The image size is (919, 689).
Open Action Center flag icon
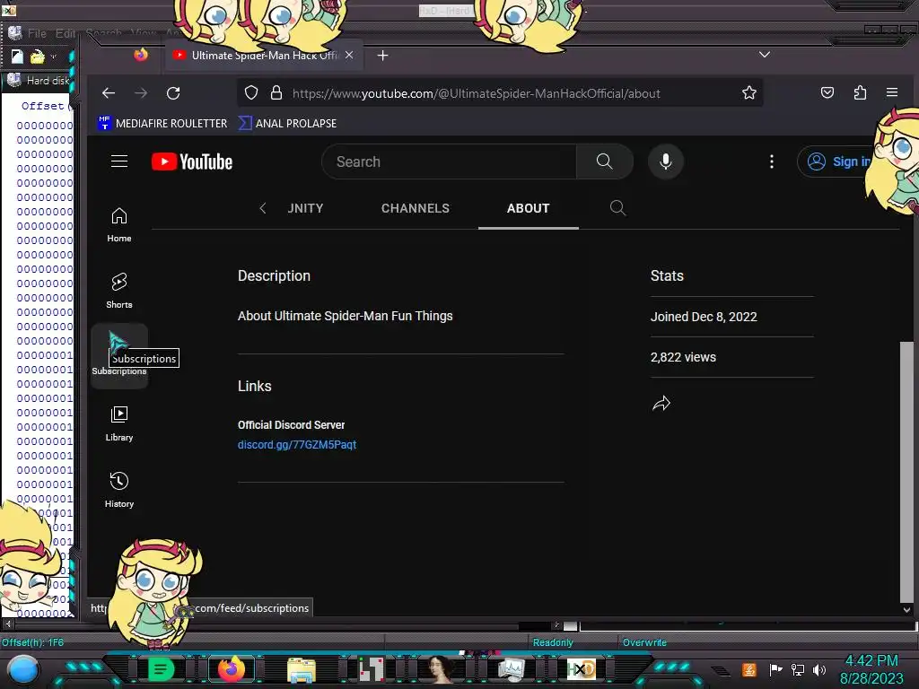coord(775,669)
